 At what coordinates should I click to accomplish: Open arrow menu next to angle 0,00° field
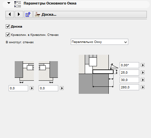143,65
